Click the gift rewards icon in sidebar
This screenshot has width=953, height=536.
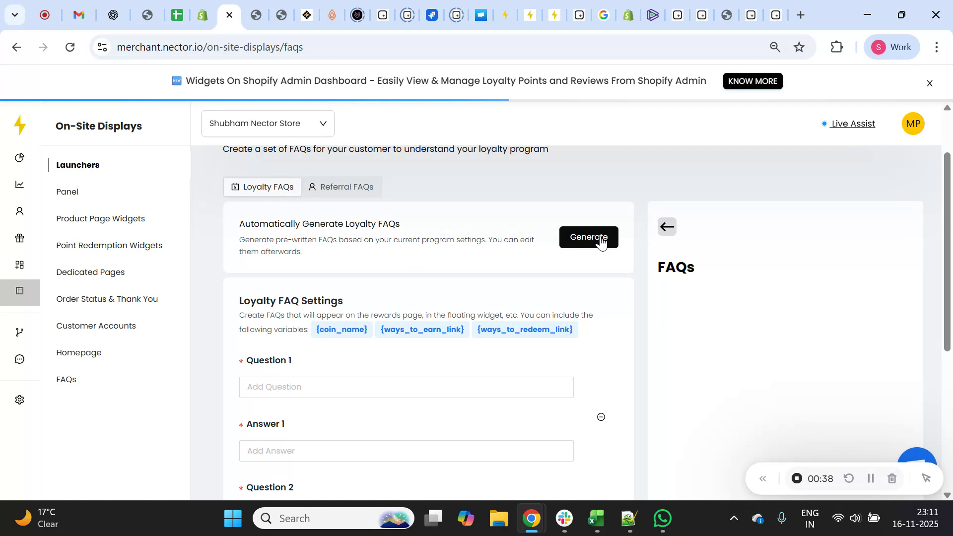[x=20, y=238]
